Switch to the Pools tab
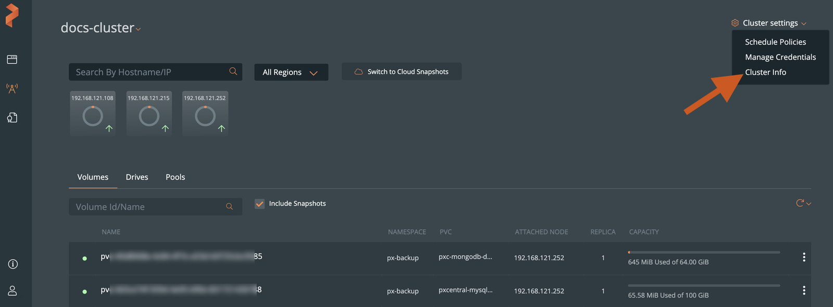Viewport: 833px width, 307px height. click(175, 177)
